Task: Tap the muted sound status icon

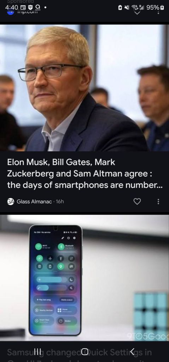Action: click(127, 8)
